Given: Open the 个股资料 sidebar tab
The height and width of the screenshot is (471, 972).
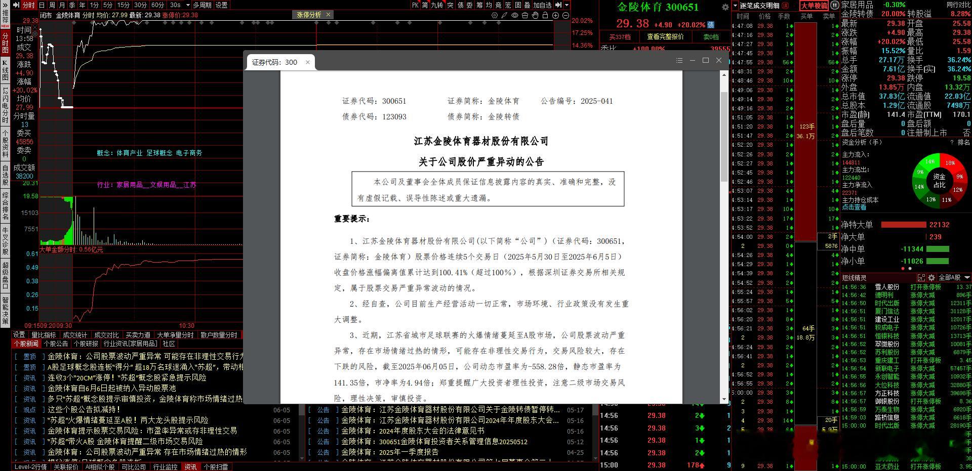Looking at the screenshot, I should (5, 144).
